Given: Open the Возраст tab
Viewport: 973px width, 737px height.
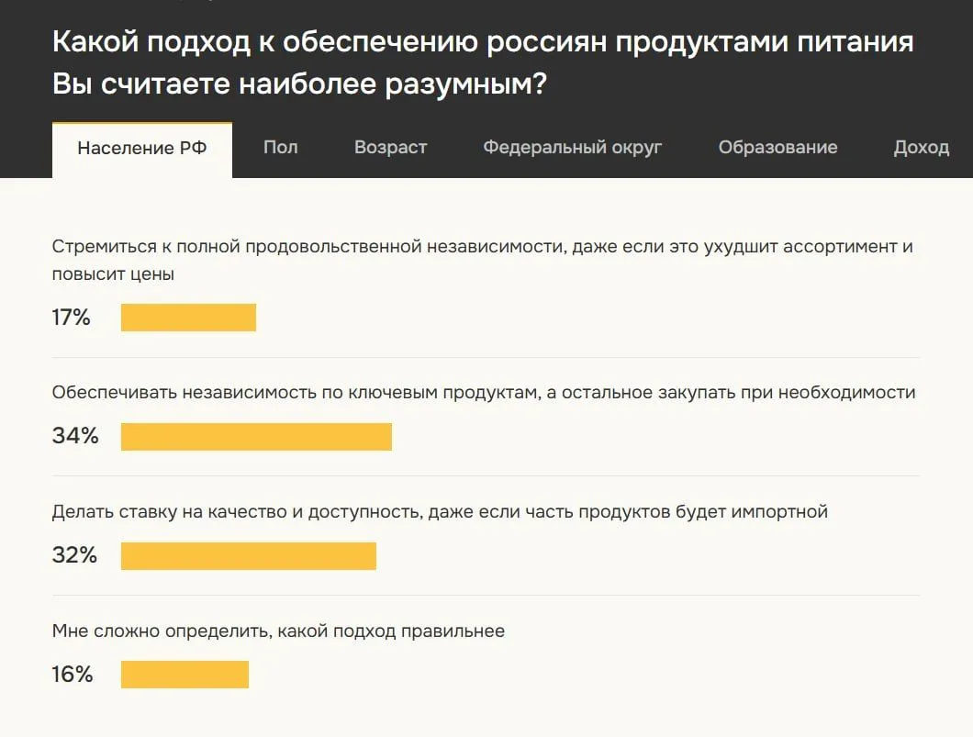Looking at the screenshot, I should click(390, 147).
